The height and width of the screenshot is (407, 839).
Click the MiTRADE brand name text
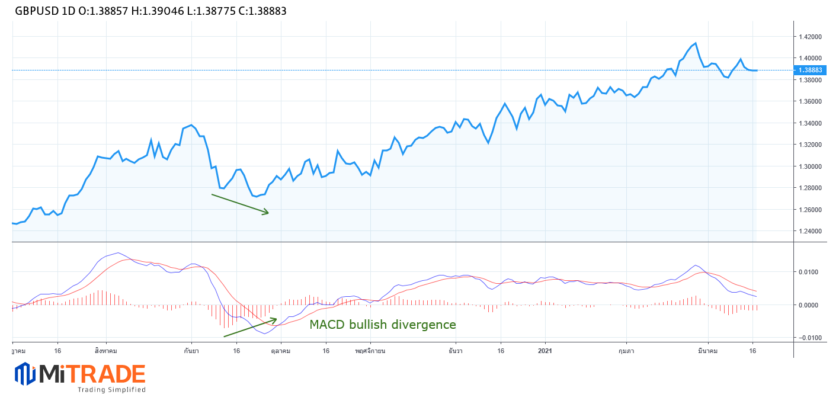(x=92, y=374)
